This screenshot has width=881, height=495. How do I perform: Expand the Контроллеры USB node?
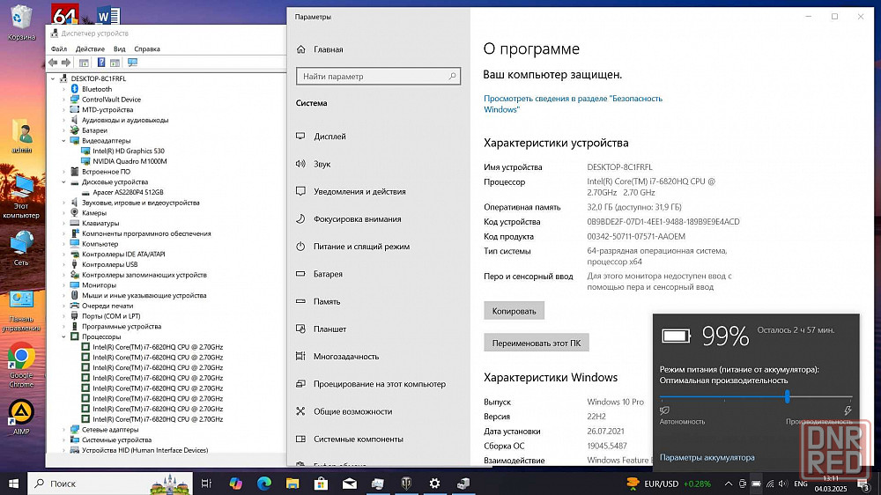pos(64,264)
